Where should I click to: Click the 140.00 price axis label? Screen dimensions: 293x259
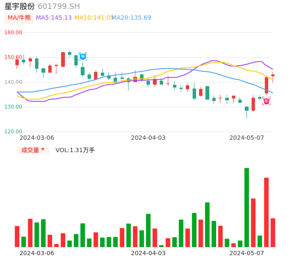point(13,82)
